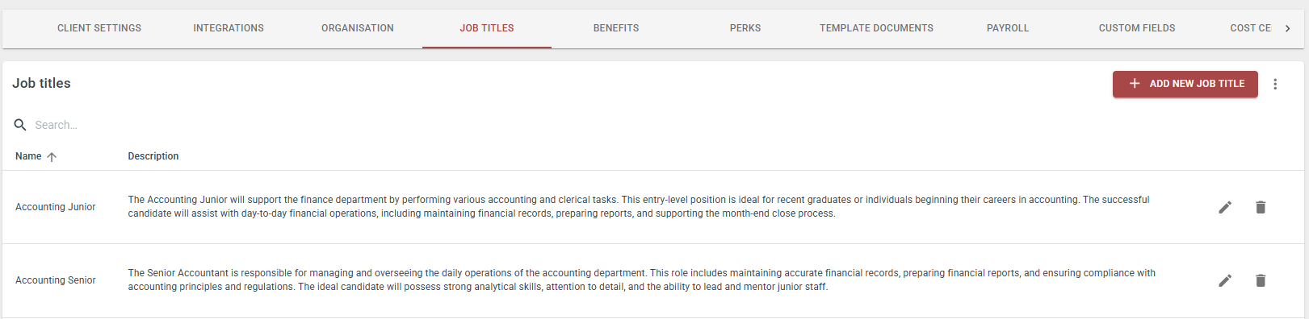Open the Integrations tab
Viewport: 1309px width, 319px height.
click(x=229, y=28)
